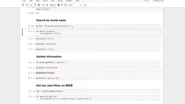The image size is (185, 104).
Task: Select the ia.get_top250_movies() cell
Action: coord(98,91)
